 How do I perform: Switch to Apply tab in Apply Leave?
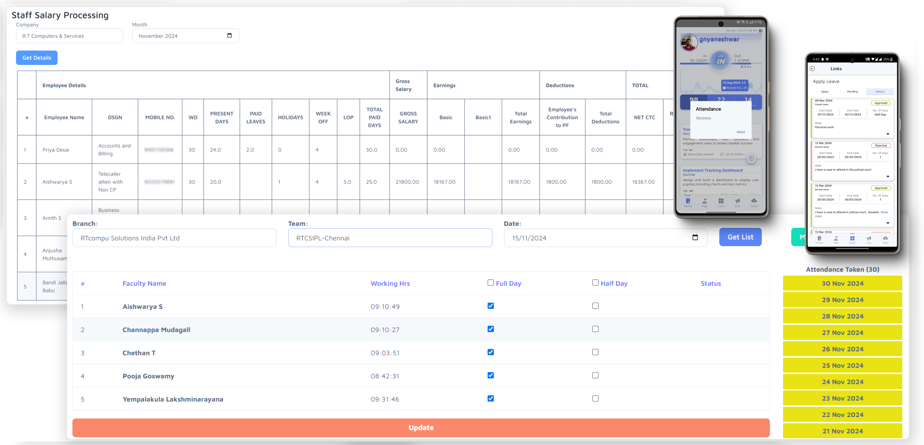(825, 92)
